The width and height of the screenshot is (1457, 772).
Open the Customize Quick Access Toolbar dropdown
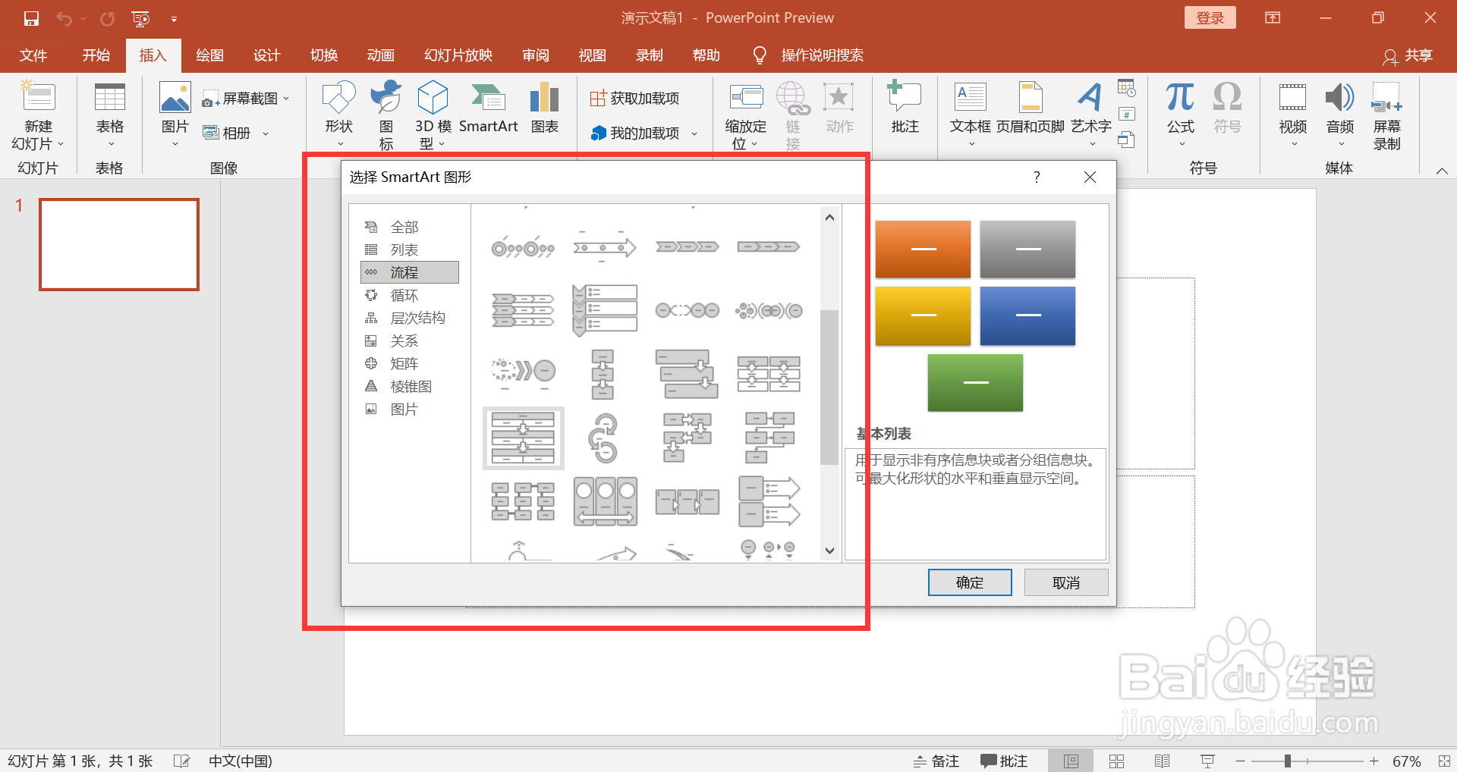point(174,19)
